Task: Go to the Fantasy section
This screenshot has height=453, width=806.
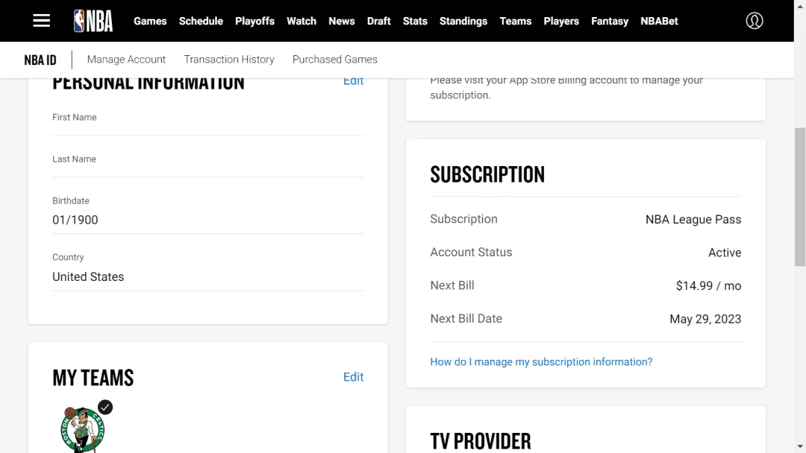Action: coord(610,21)
